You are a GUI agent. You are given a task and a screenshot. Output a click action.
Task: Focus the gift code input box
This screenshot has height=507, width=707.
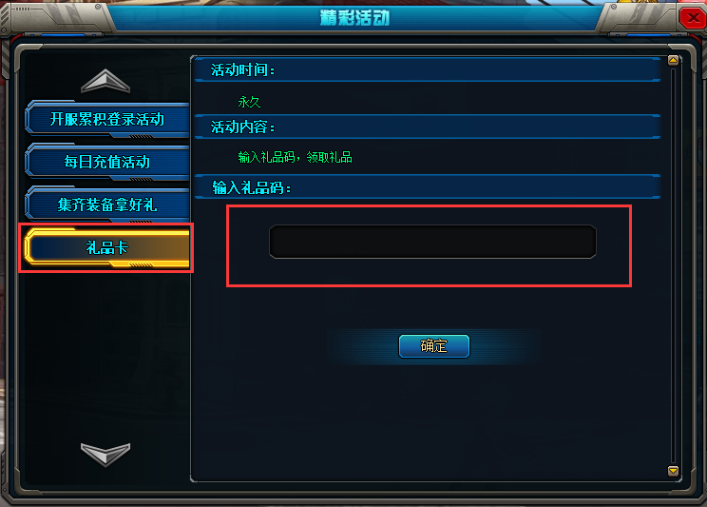click(x=433, y=242)
